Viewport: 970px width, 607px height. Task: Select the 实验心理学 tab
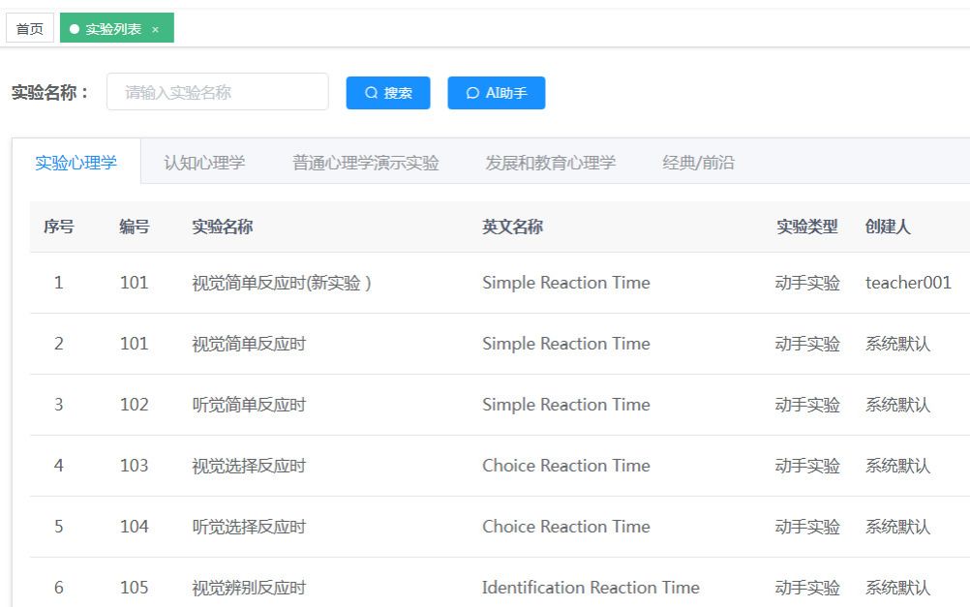(76, 163)
